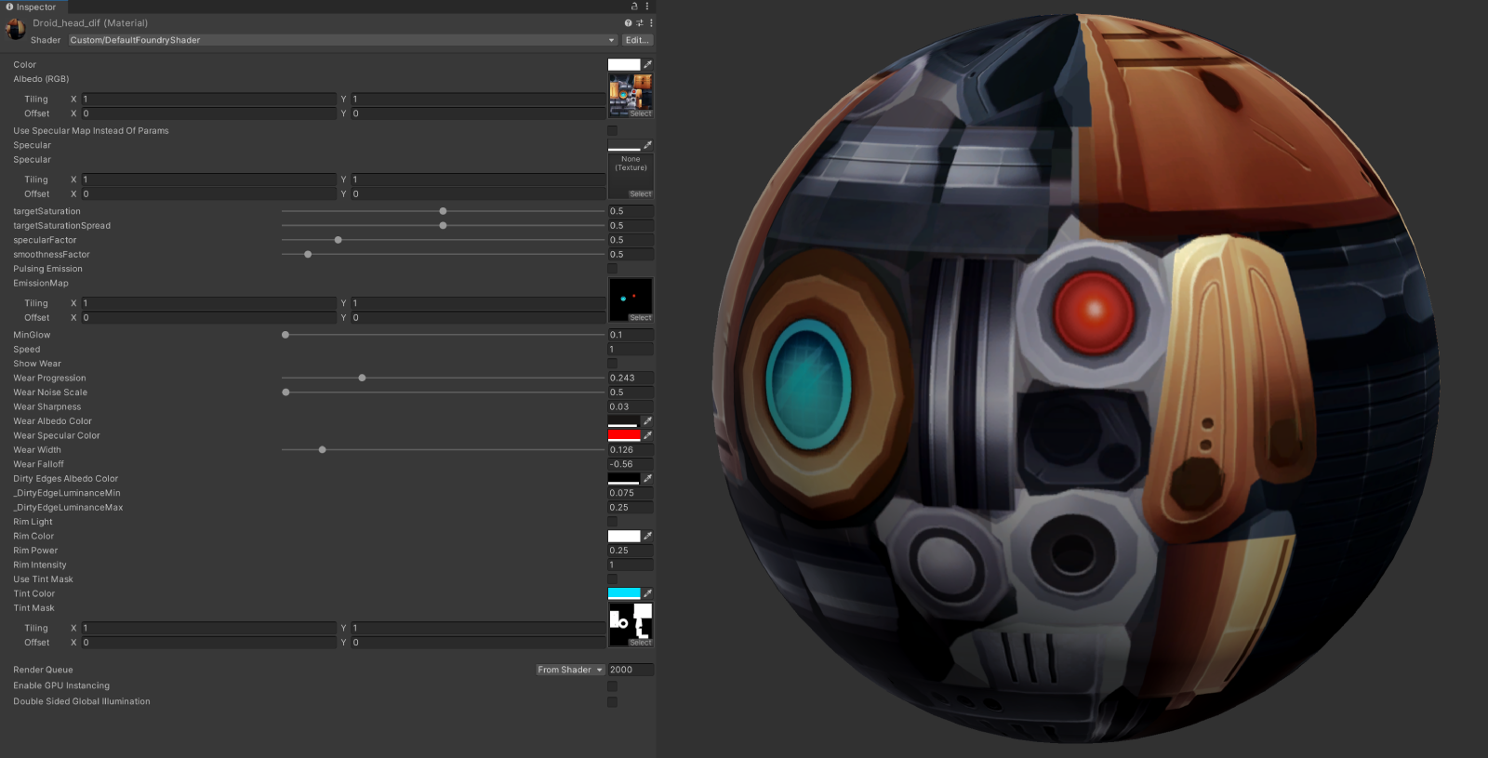This screenshot has width=1488, height=758.
Task: Open the material help reference icon
Action: tap(628, 23)
